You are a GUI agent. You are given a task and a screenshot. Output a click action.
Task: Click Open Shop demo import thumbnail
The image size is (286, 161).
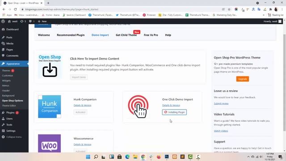pyautogui.click(x=50, y=66)
